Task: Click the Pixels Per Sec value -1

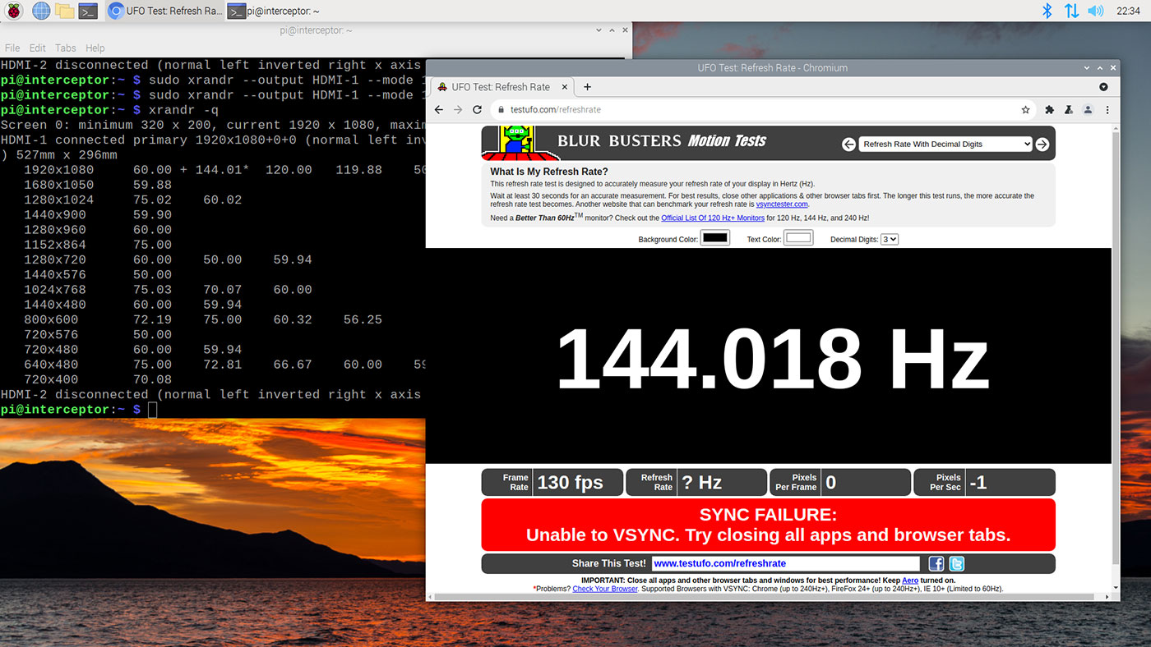Action: 978,483
